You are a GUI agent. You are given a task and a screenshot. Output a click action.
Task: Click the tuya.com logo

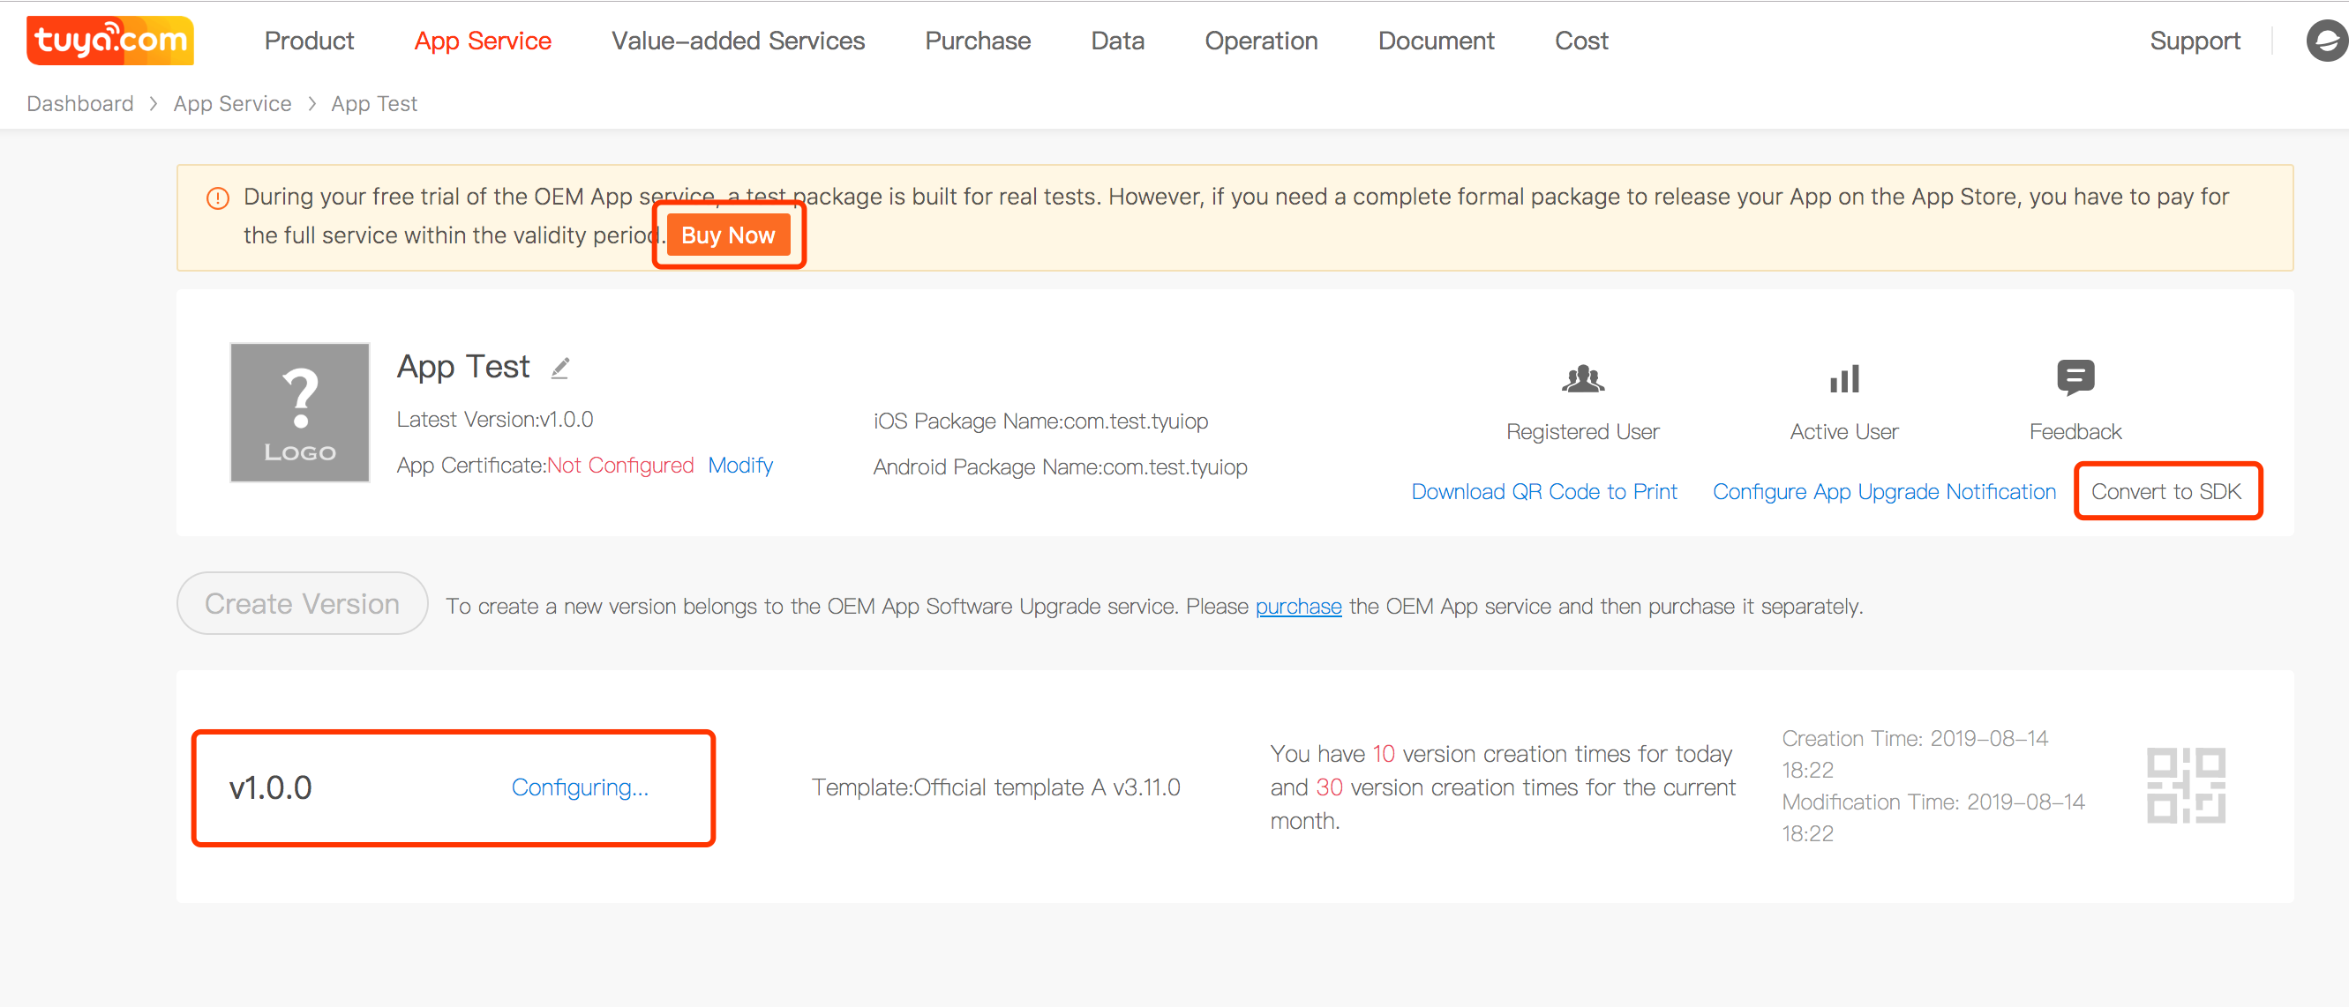(x=110, y=41)
